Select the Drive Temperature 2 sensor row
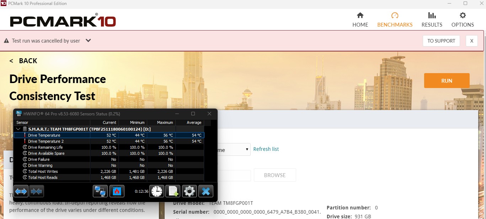 109,141
